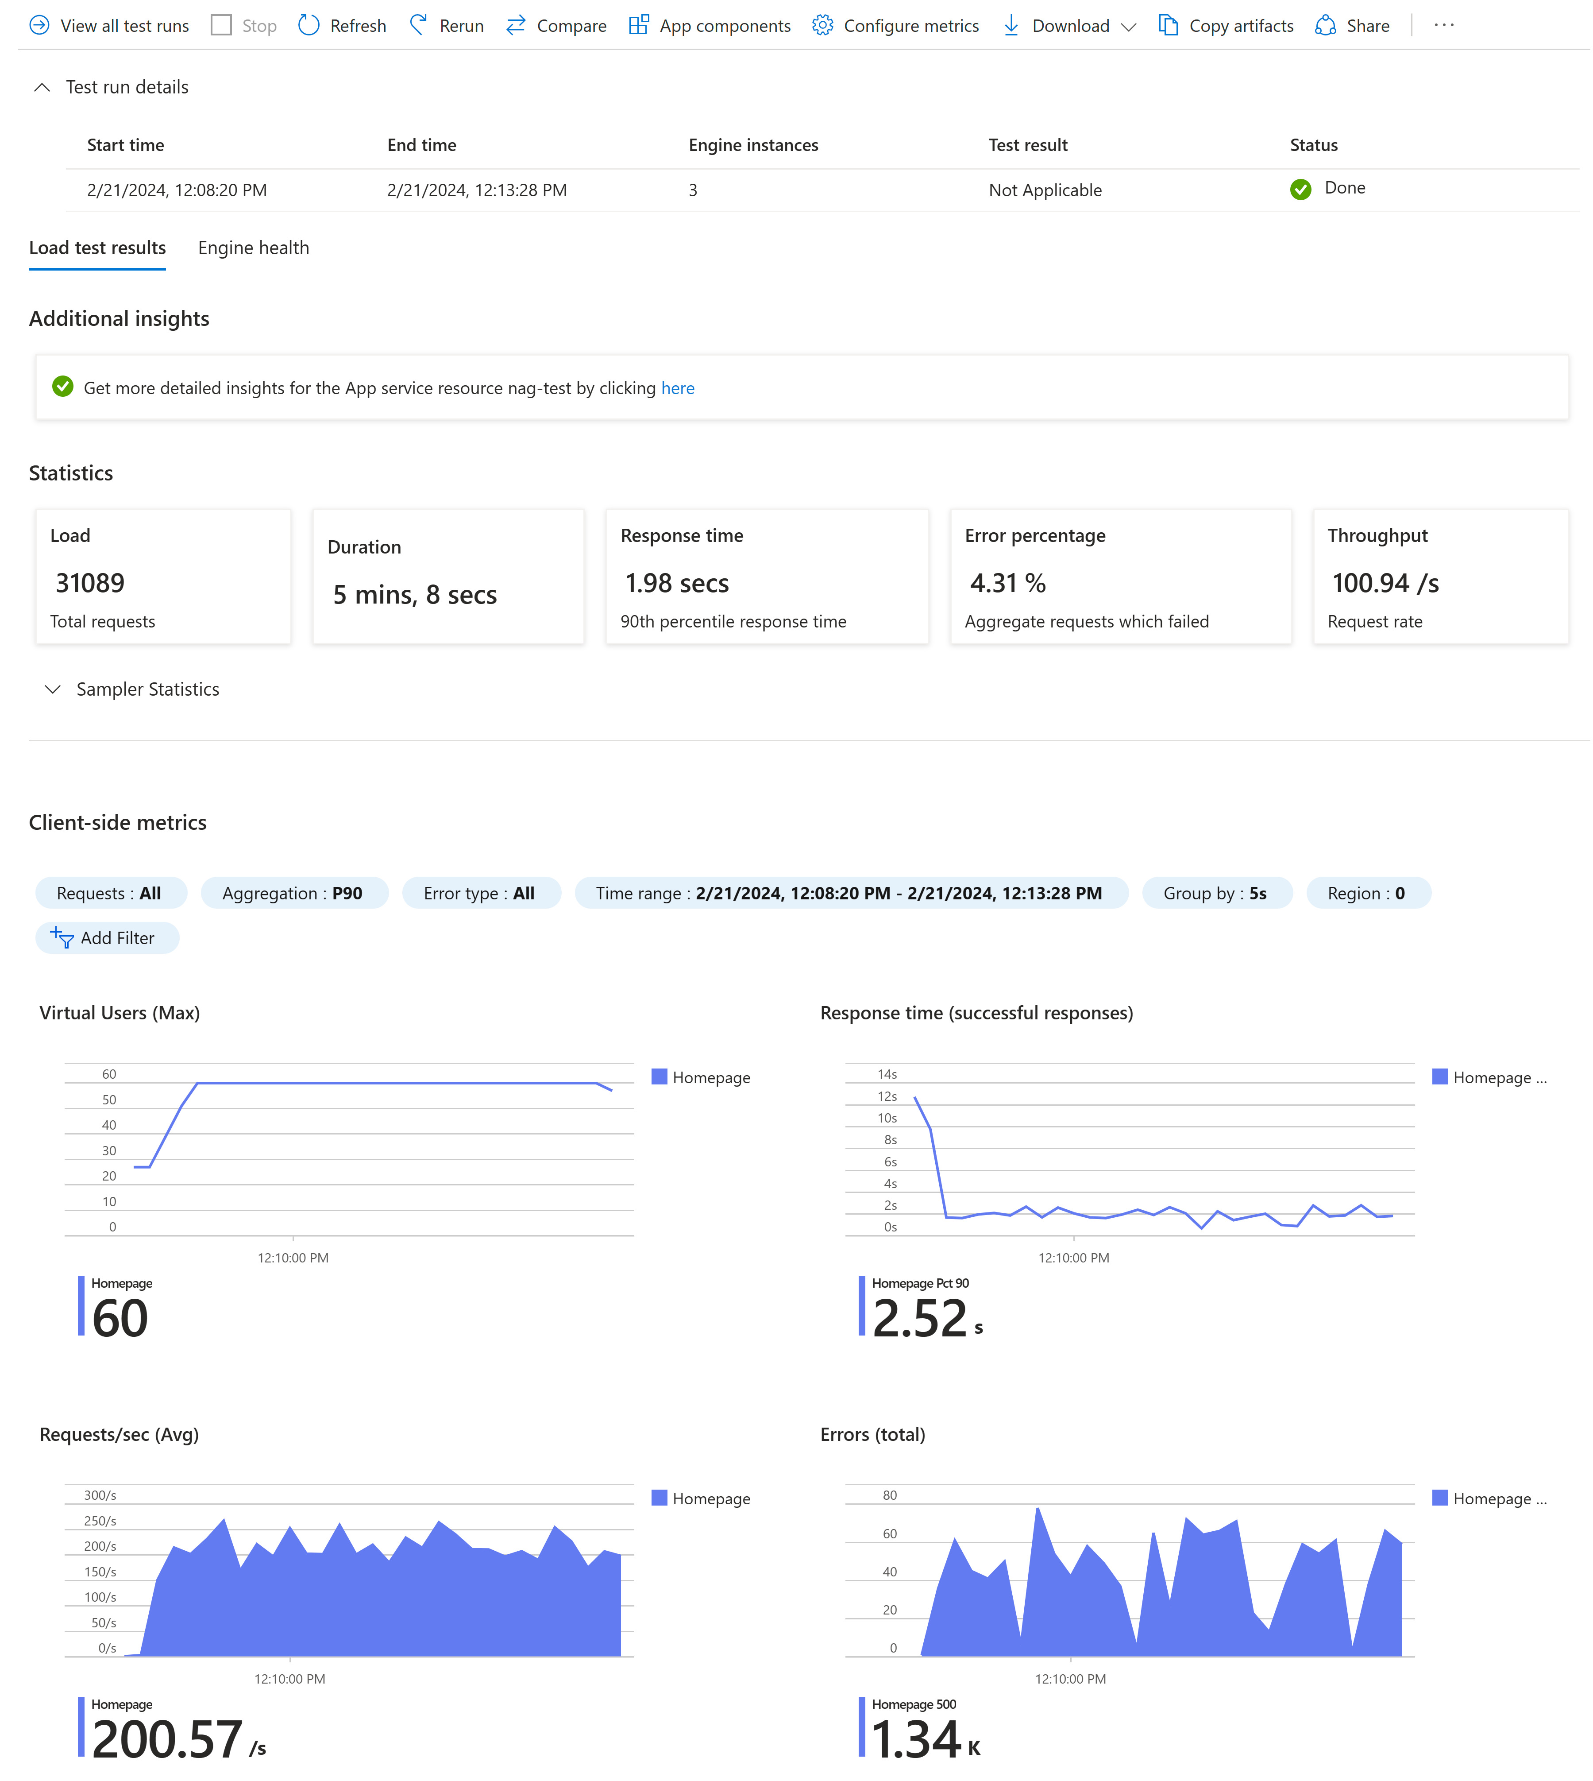
Task: Open Compare via its arrows icon
Action: point(517,25)
